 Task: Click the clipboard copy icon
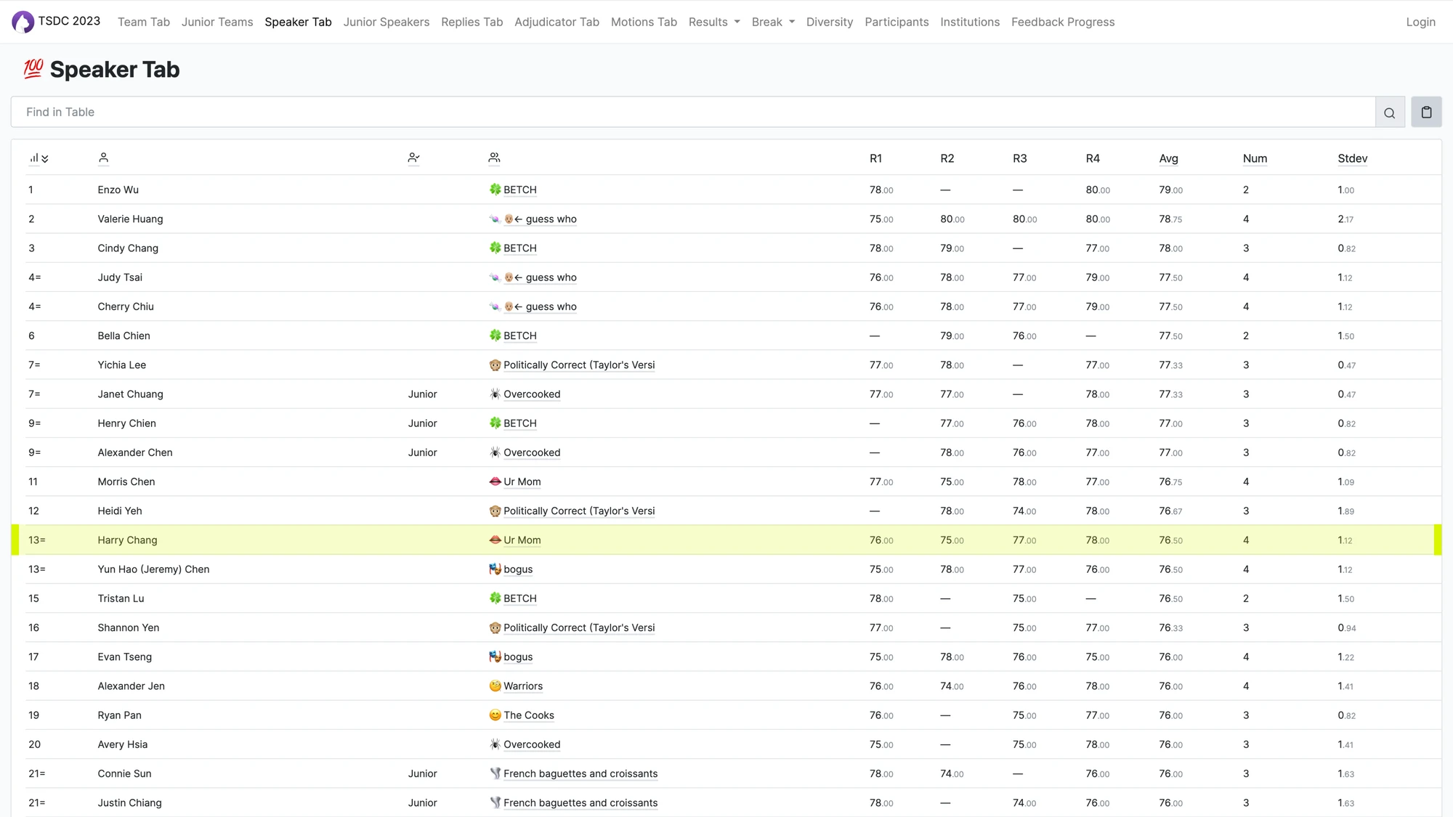tap(1426, 113)
